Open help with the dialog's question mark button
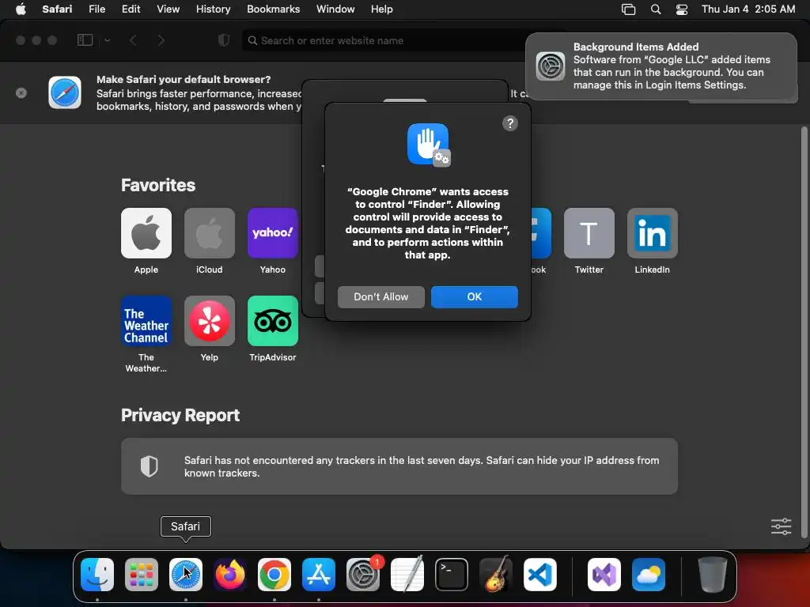This screenshot has height=607, width=810. point(510,123)
